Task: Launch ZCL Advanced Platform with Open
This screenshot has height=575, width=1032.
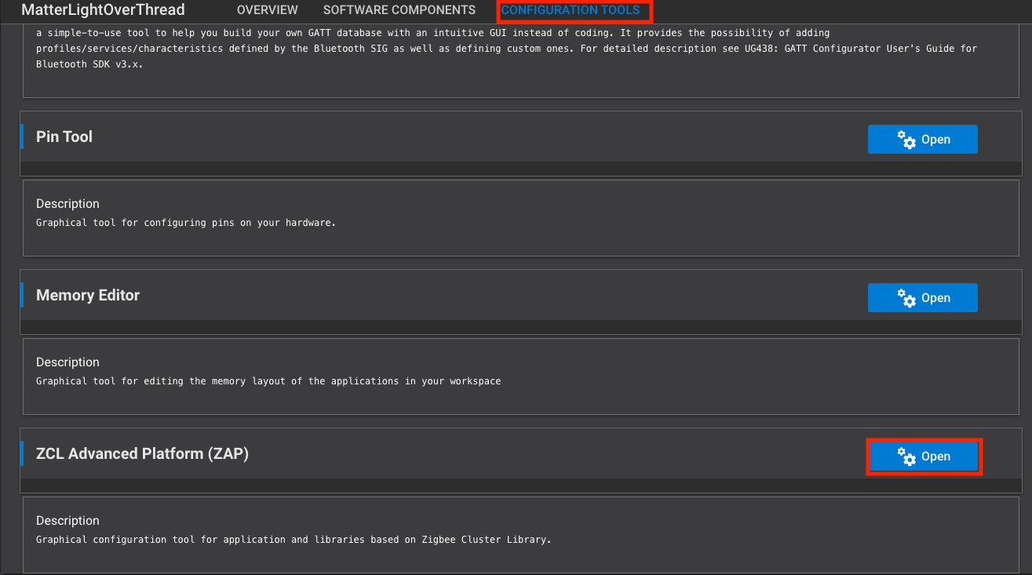Action: click(x=924, y=457)
